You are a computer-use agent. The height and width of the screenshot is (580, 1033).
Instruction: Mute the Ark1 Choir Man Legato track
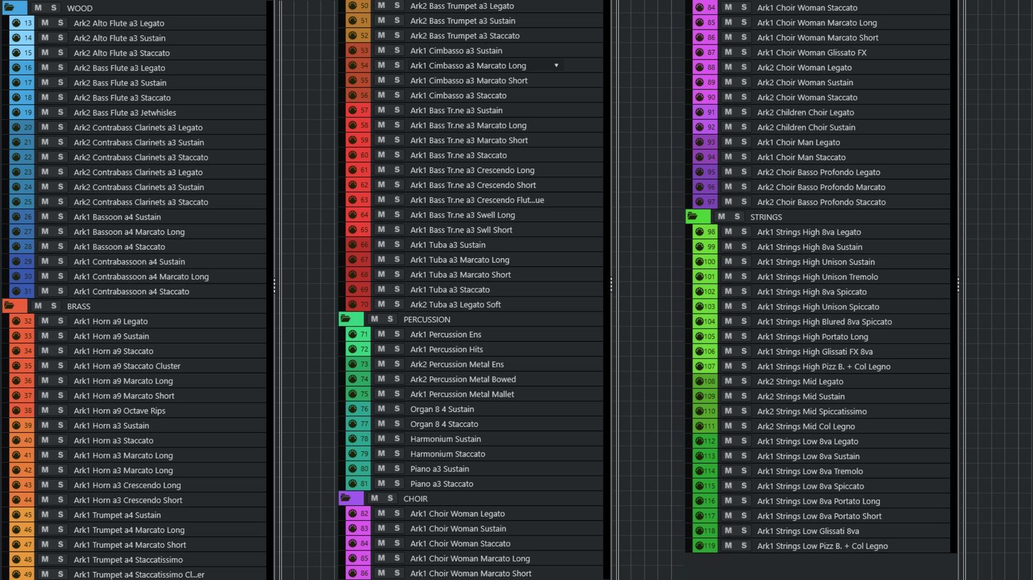(729, 142)
